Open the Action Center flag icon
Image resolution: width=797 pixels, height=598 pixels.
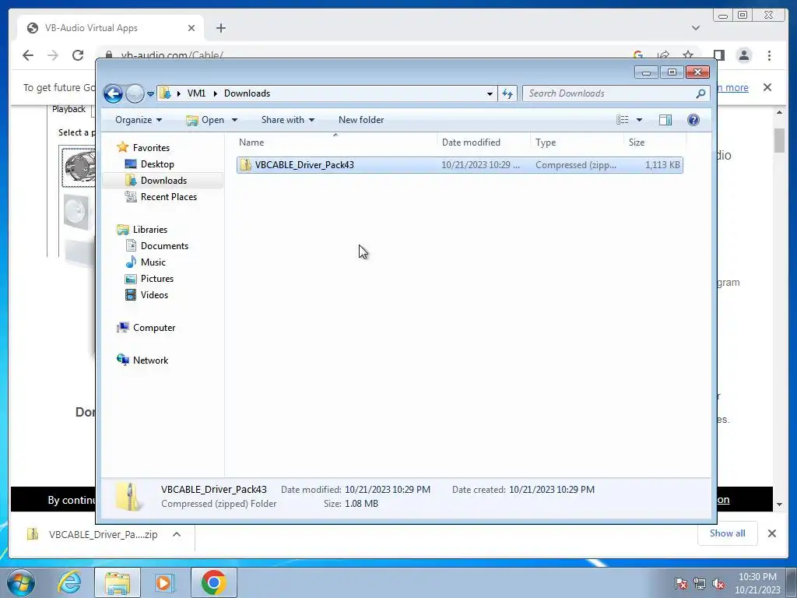tap(681, 583)
